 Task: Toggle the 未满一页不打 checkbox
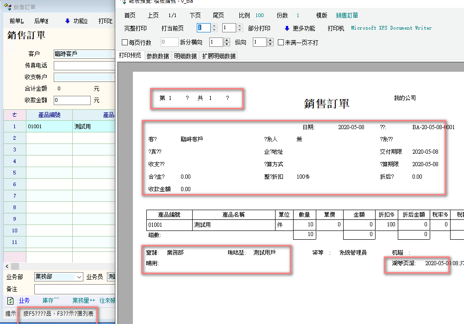coord(281,43)
